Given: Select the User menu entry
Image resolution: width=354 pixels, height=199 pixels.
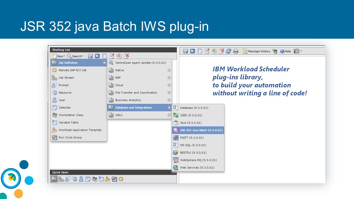Looking at the screenshot, I should pyautogui.click(x=79, y=100).
